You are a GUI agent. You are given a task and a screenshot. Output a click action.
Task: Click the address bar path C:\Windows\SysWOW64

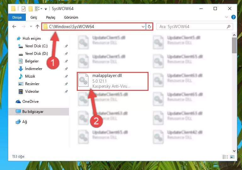coord(71,26)
